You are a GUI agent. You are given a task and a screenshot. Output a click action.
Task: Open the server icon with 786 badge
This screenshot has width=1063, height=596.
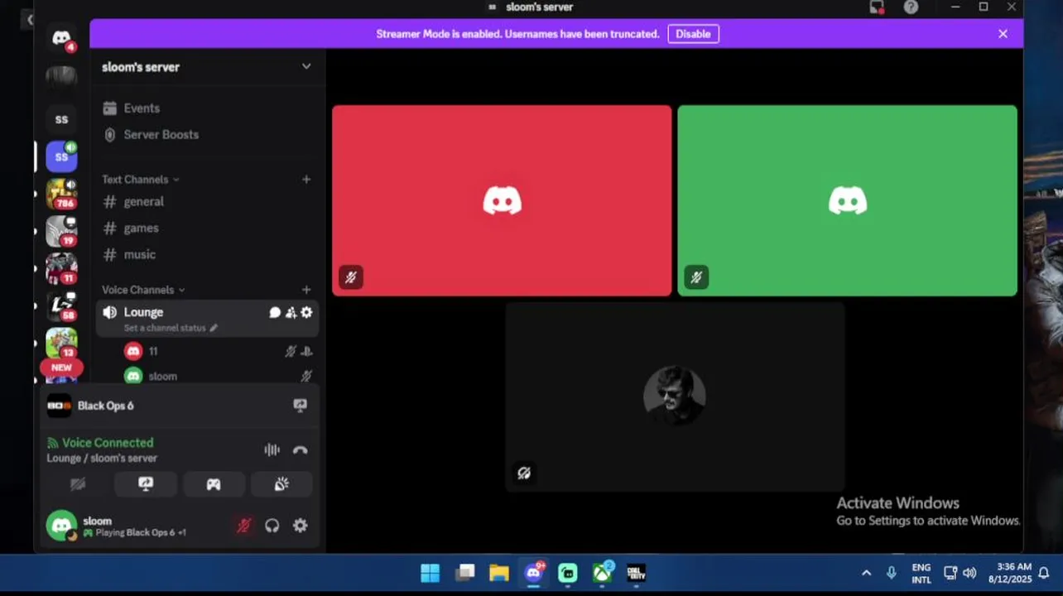click(61, 194)
